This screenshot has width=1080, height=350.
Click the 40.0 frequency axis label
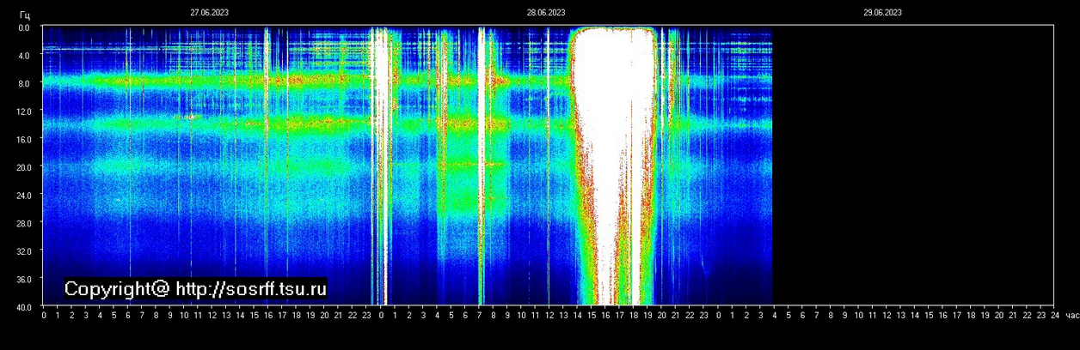(24, 306)
